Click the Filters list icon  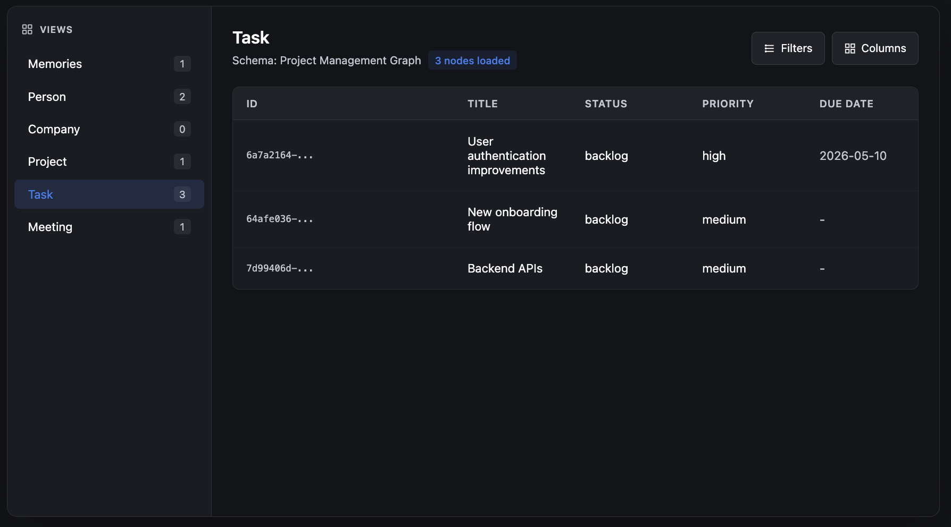coord(769,48)
